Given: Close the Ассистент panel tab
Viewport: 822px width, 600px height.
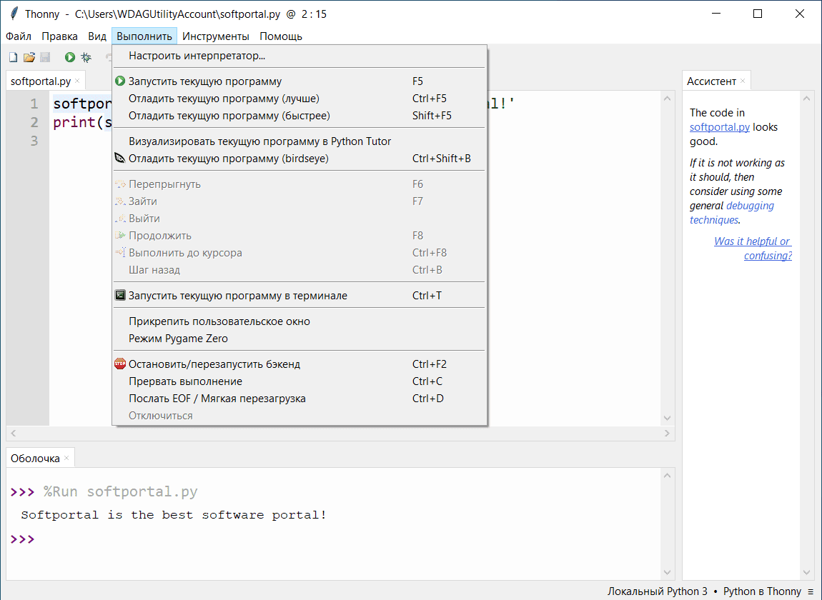Looking at the screenshot, I should 743,81.
